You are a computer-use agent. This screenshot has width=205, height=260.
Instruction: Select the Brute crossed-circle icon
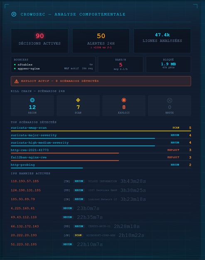[169, 100]
